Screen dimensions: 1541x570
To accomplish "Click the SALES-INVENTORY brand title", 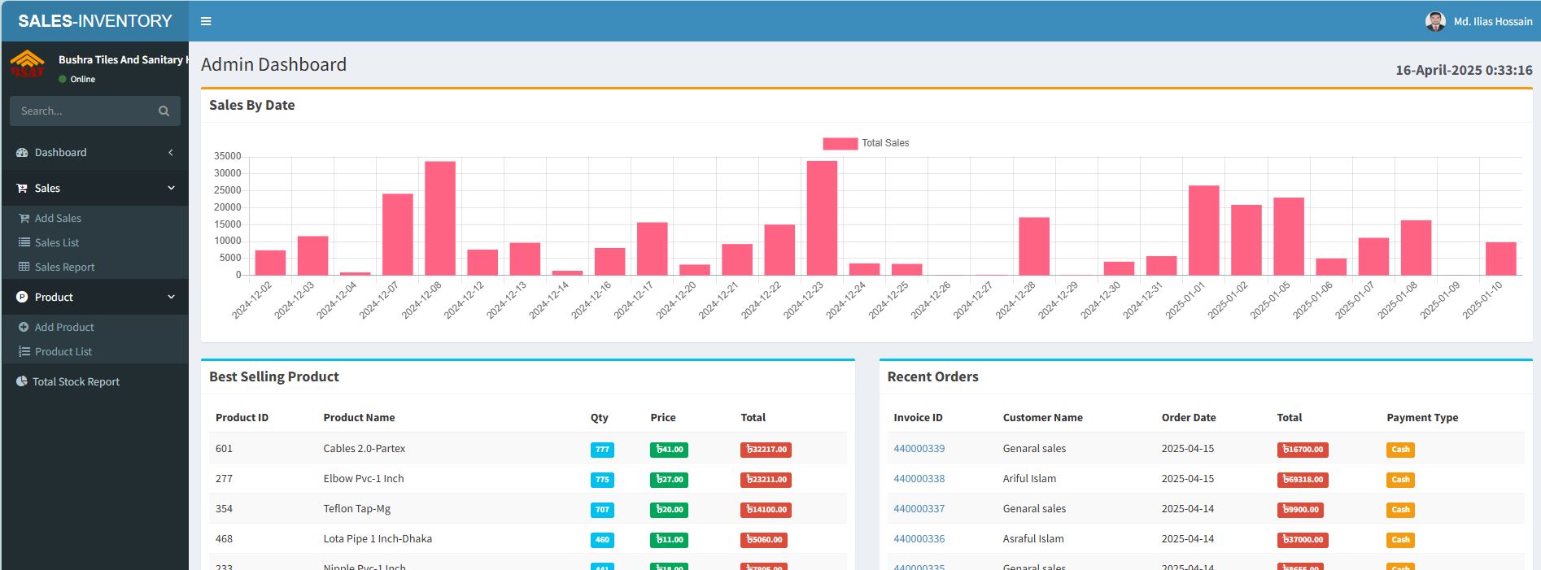I will click(95, 21).
